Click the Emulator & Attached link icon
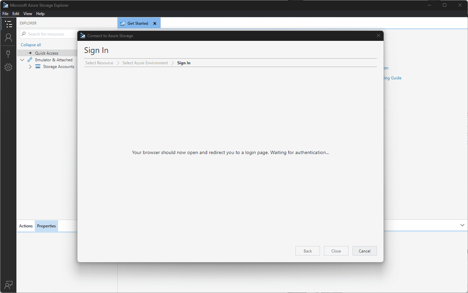Screen dimensions: 468x293 pyautogui.click(x=30, y=60)
